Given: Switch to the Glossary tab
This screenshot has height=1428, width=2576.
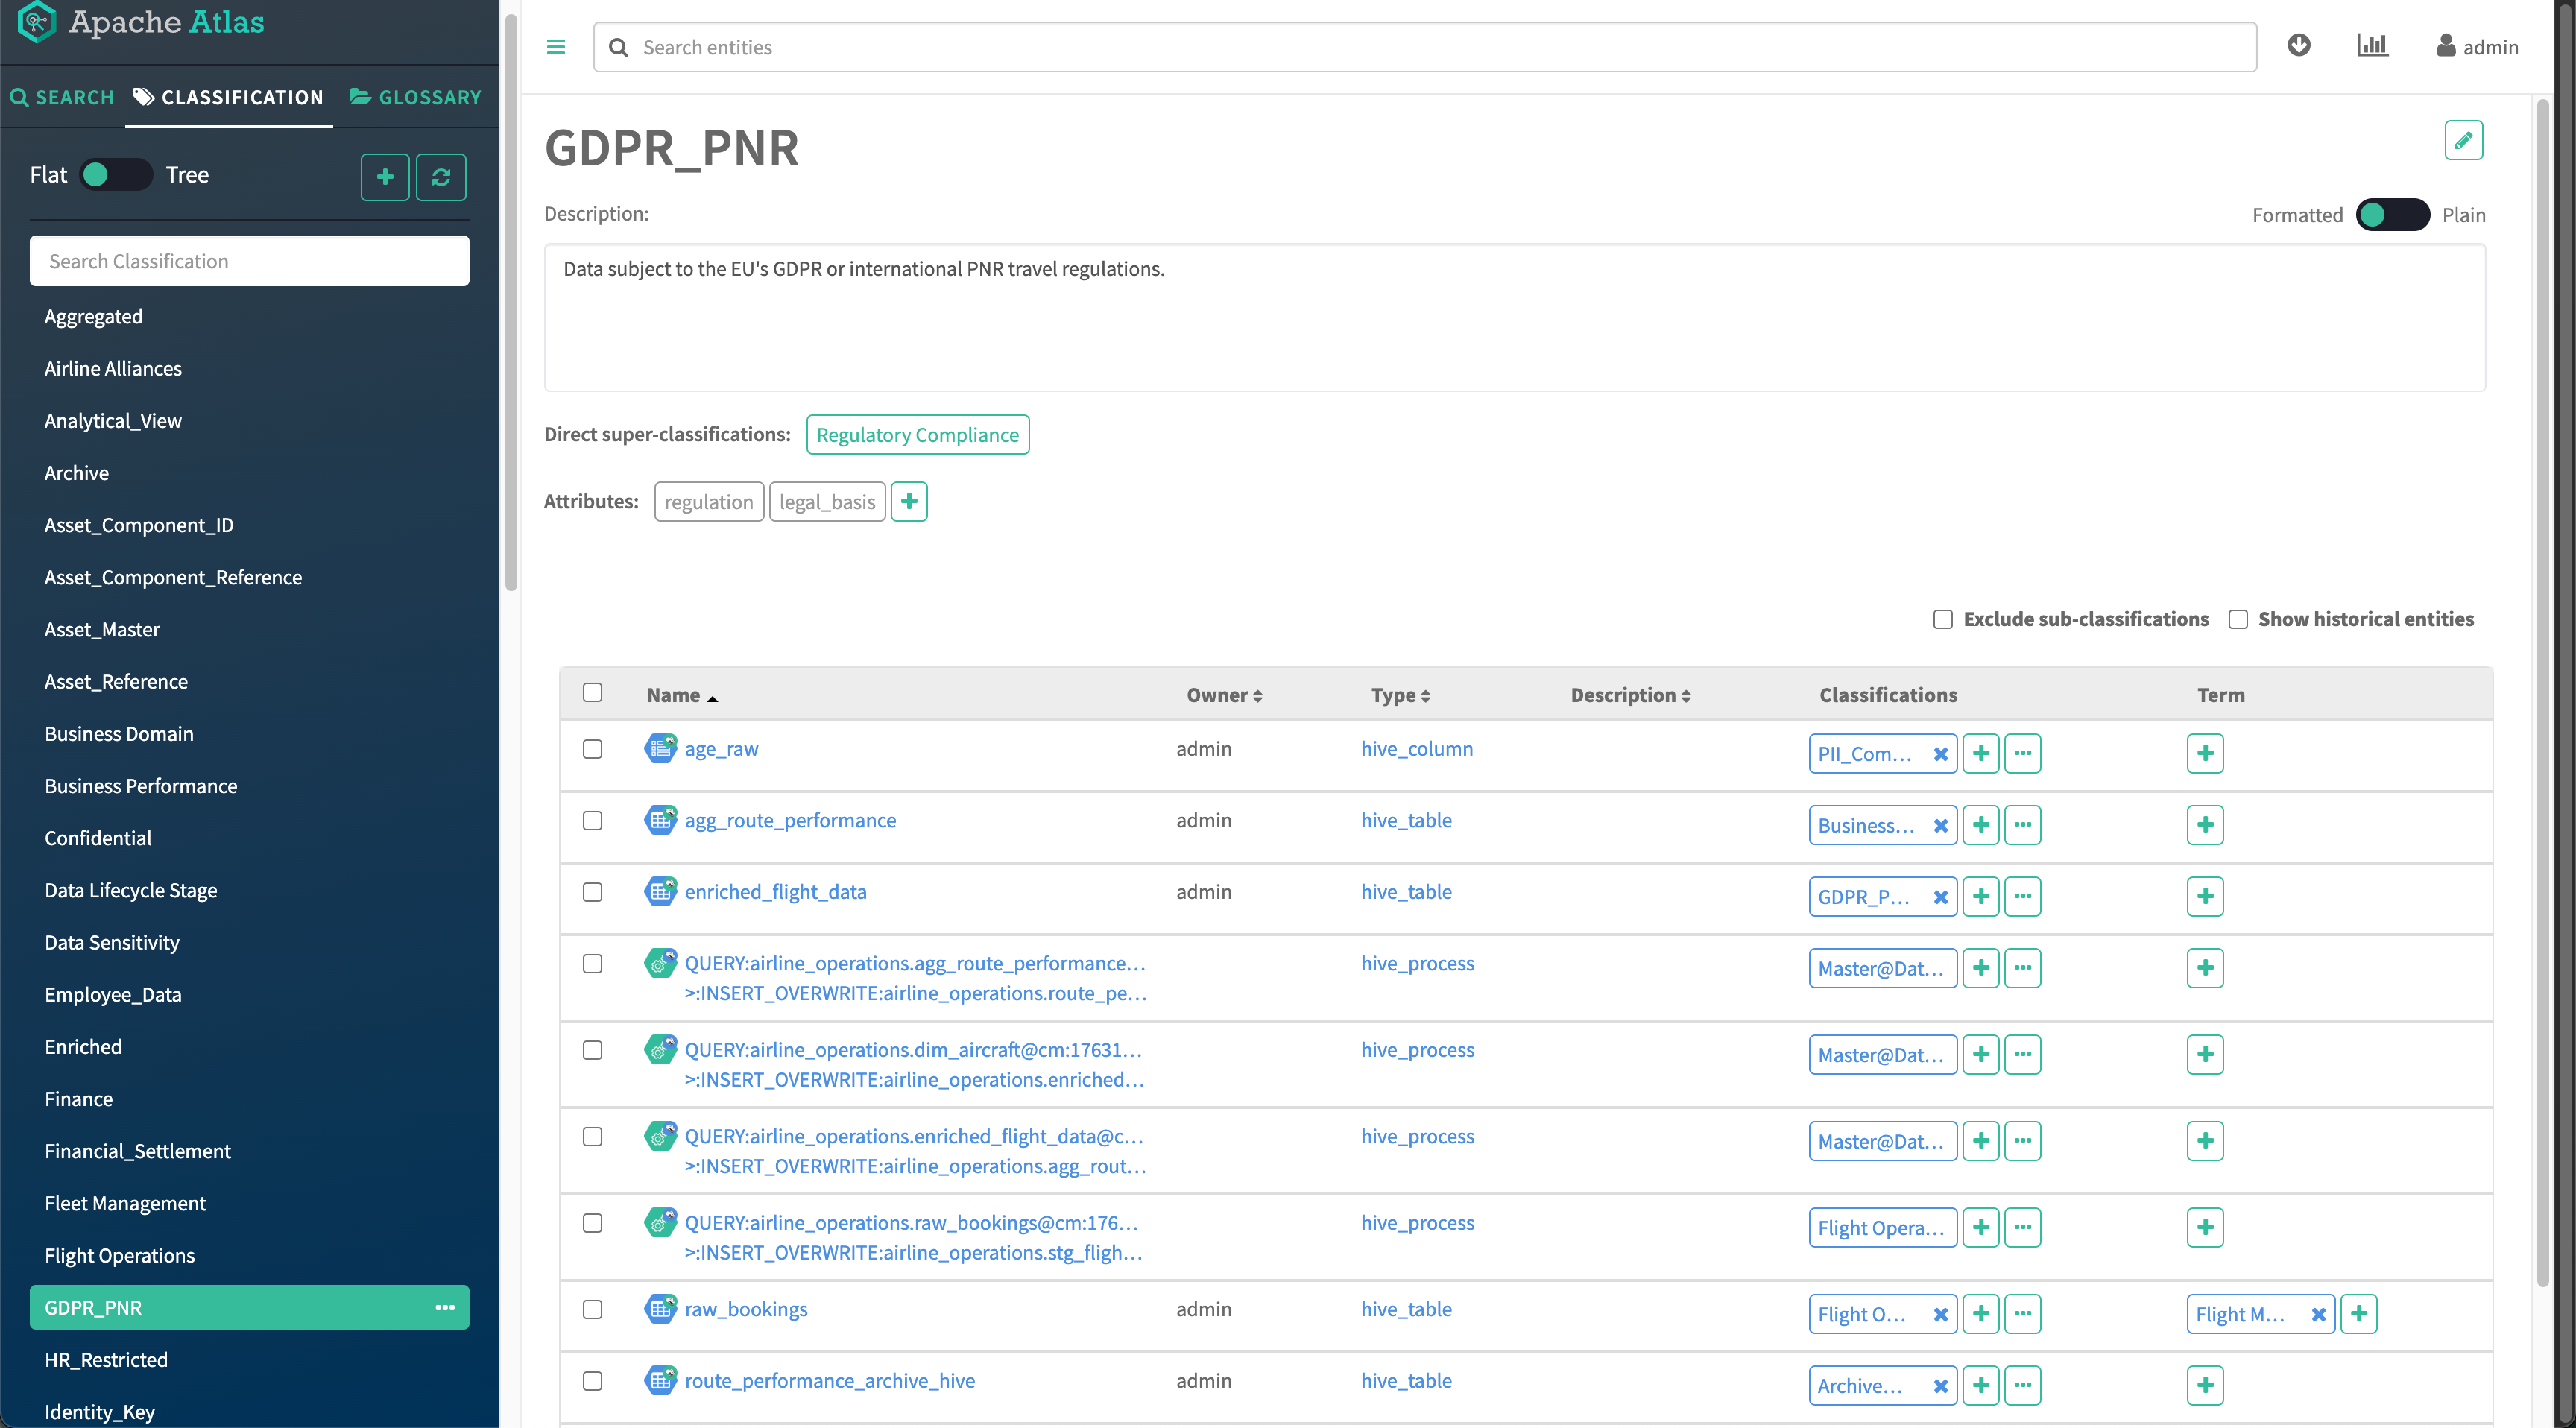Looking at the screenshot, I should coord(416,97).
